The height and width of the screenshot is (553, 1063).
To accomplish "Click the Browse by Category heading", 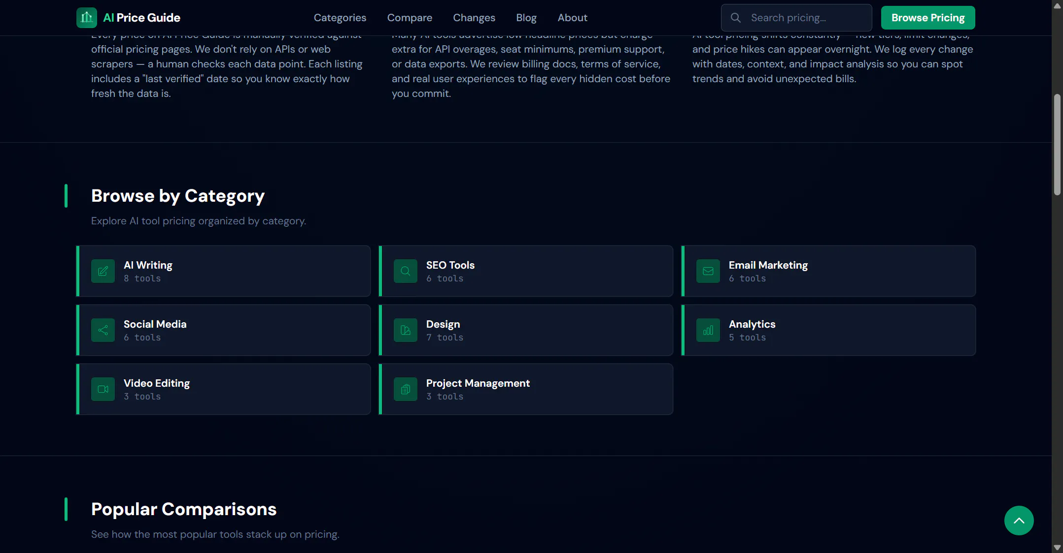I will tap(178, 196).
